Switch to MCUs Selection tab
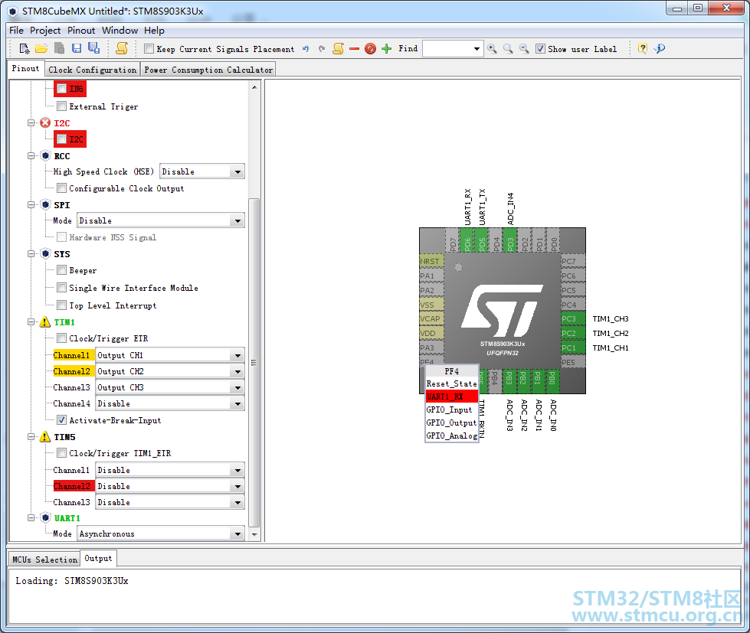The height and width of the screenshot is (633, 750). click(44, 559)
